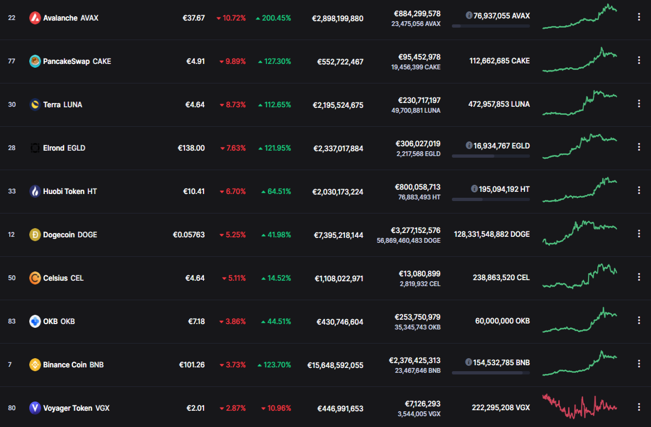Open the three-dot menu for Huobi Token
The image size is (651, 427).
click(639, 191)
